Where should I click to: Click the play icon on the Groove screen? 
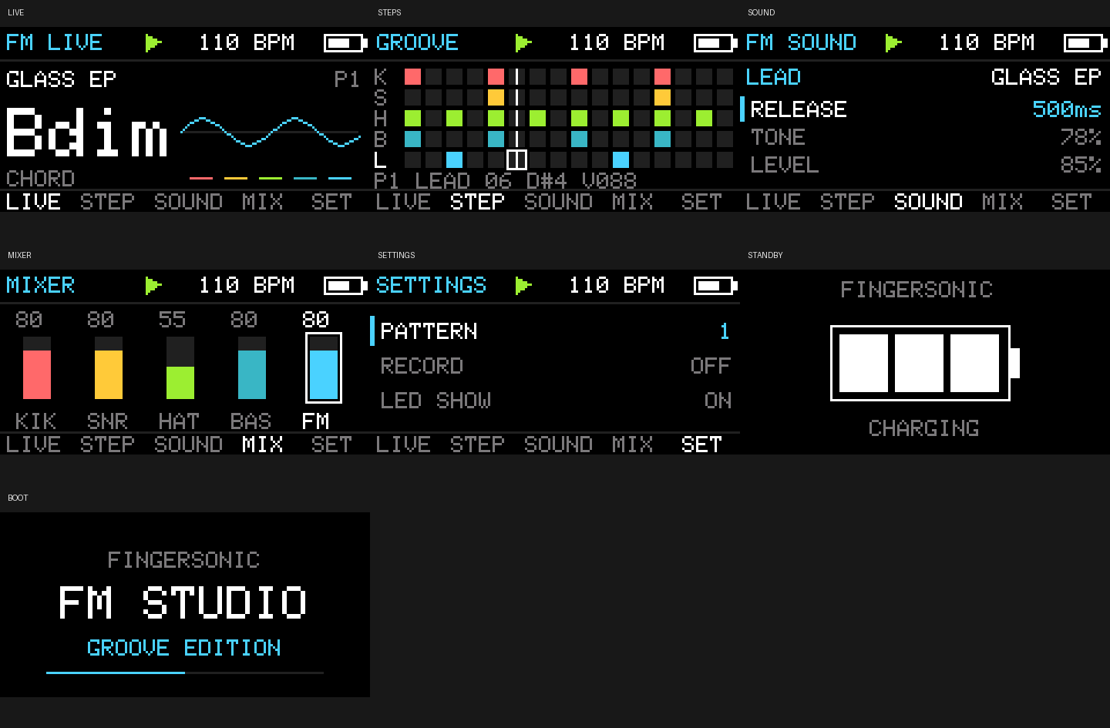point(523,42)
